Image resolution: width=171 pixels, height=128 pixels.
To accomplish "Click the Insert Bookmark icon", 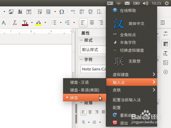I will pos(99,12).
